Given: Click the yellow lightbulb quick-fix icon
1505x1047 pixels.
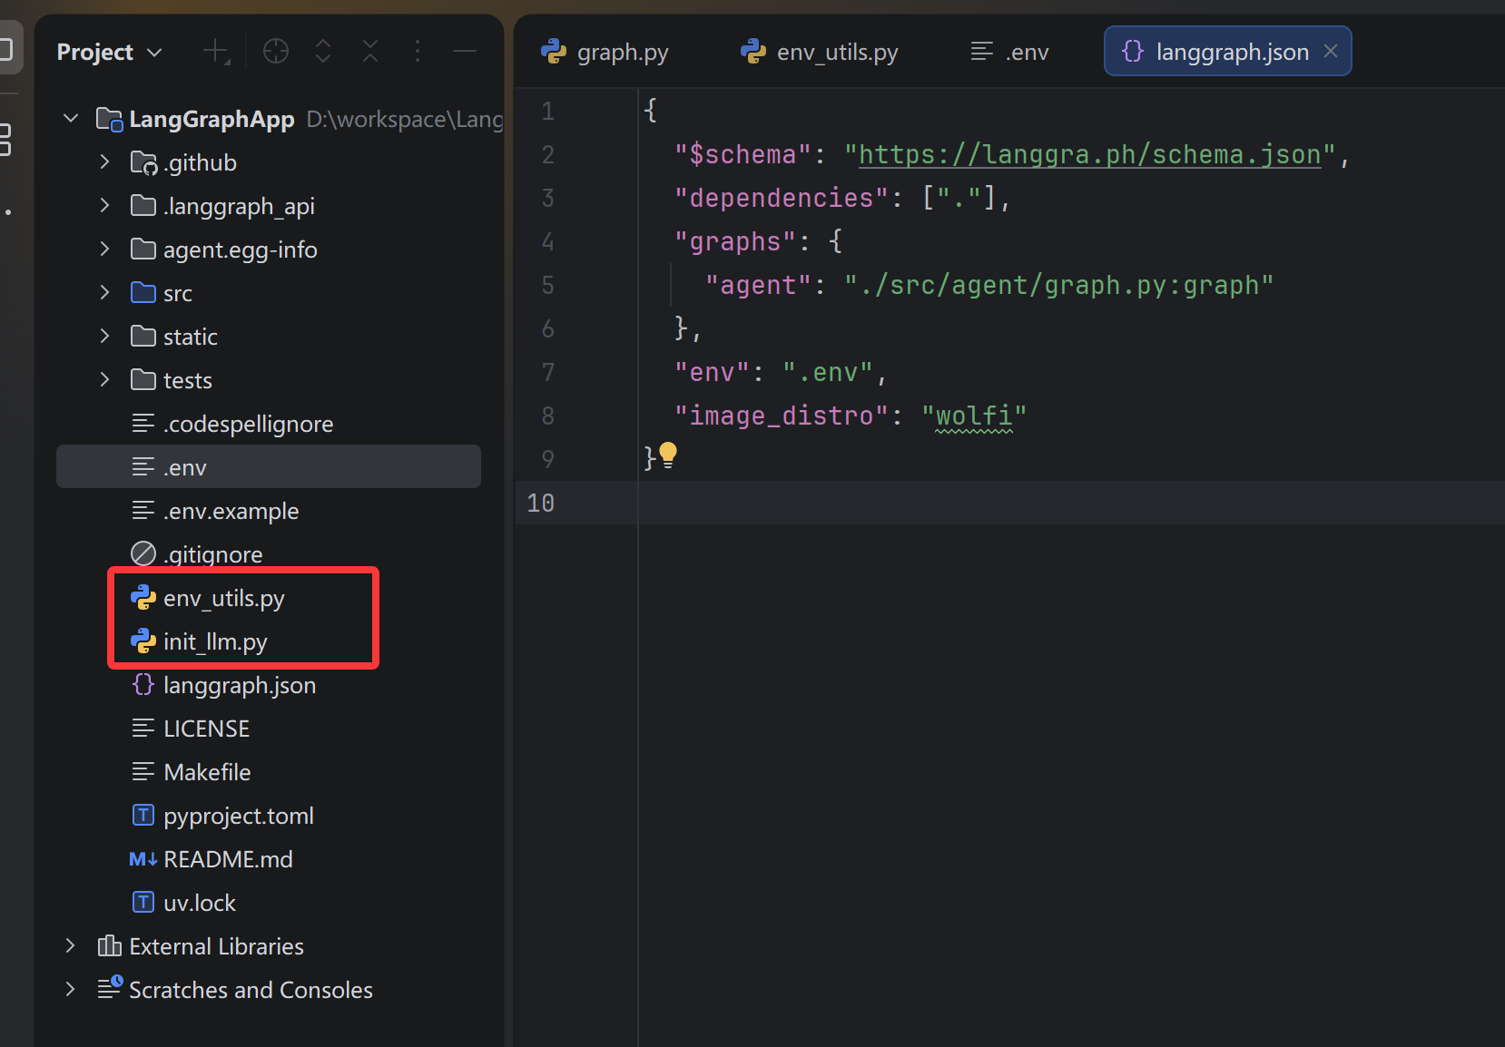Looking at the screenshot, I should [x=668, y=455].
